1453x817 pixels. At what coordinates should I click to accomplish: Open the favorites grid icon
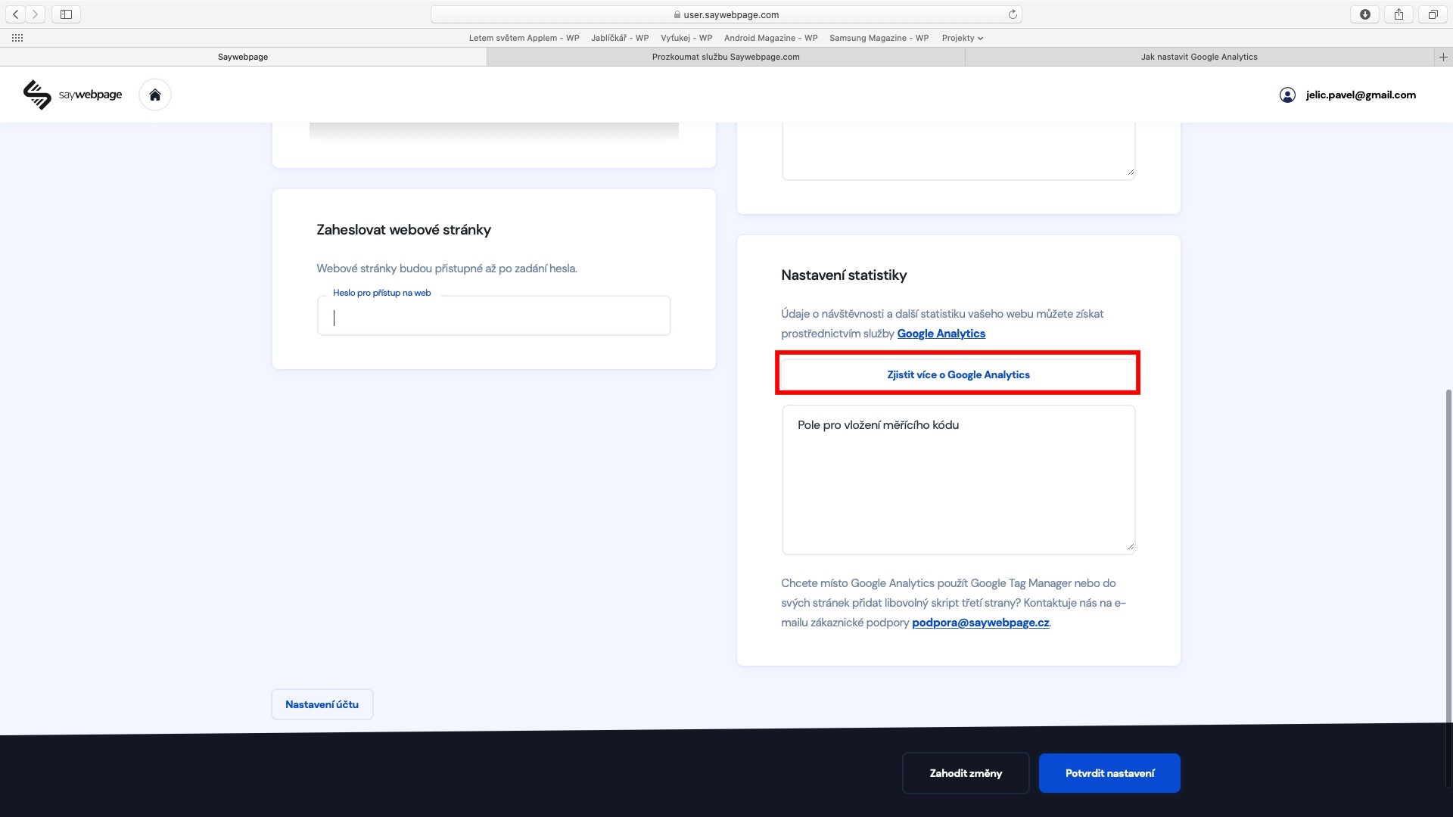pyautogui.click(x=17, y=38)
